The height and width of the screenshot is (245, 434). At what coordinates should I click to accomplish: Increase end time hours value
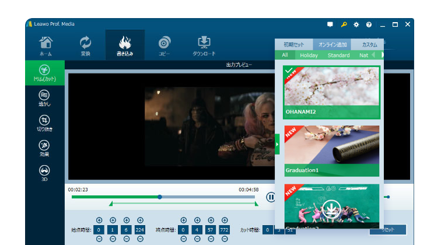[184, 220]
